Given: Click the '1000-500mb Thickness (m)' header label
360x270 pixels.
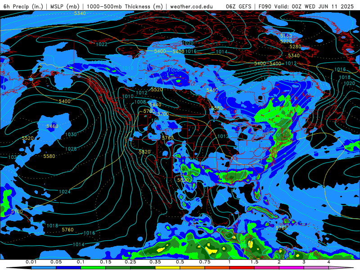Looking at the screenshot, I should pos(125,6).
